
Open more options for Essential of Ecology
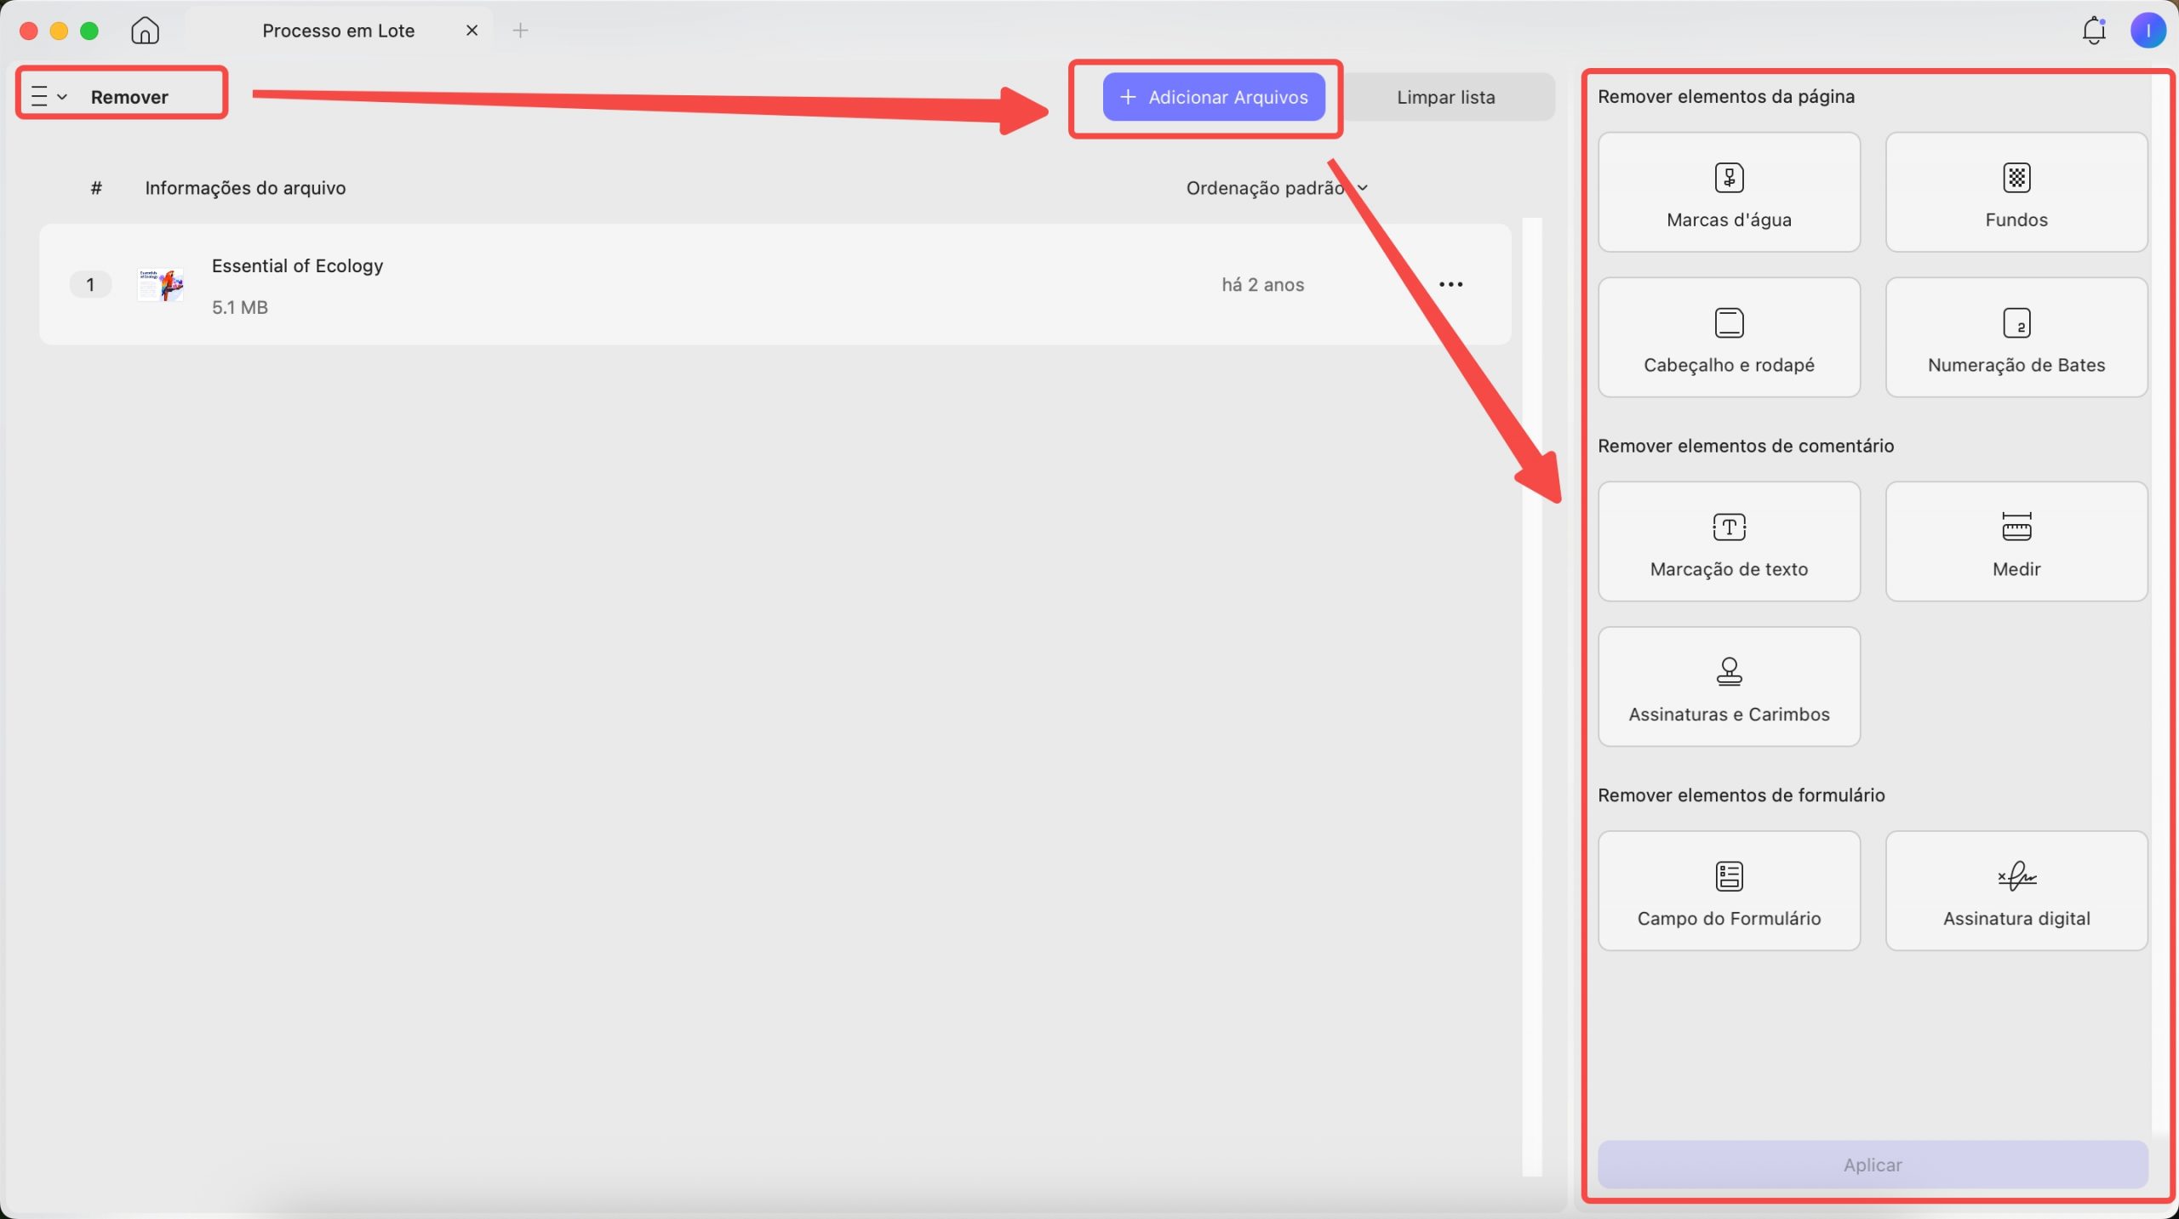(x=1450, y=284)
